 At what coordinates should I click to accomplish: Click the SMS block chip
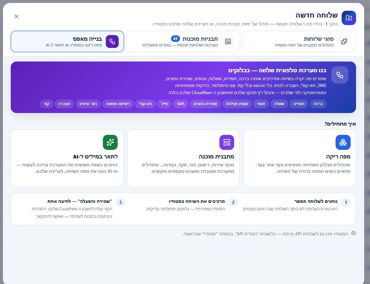[180, 104]
